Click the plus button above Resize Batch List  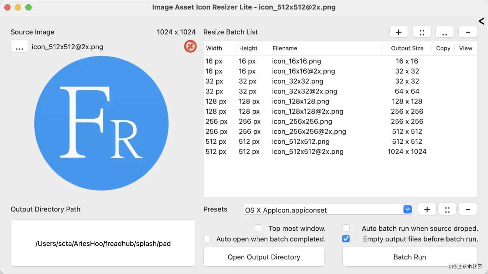coord(399,32)
